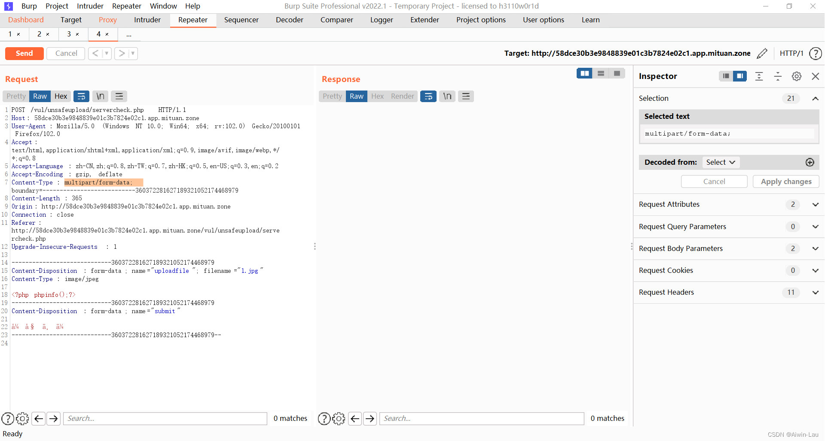This screenshot has height=441, width=825.
Task: Add new Repeater tab via ellipsis
Action: coord(129,34)
